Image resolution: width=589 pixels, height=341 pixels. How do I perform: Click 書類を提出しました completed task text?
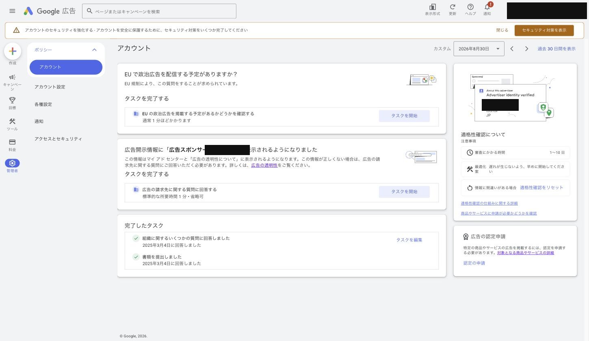pyautogui.click(x=162, y=257)
